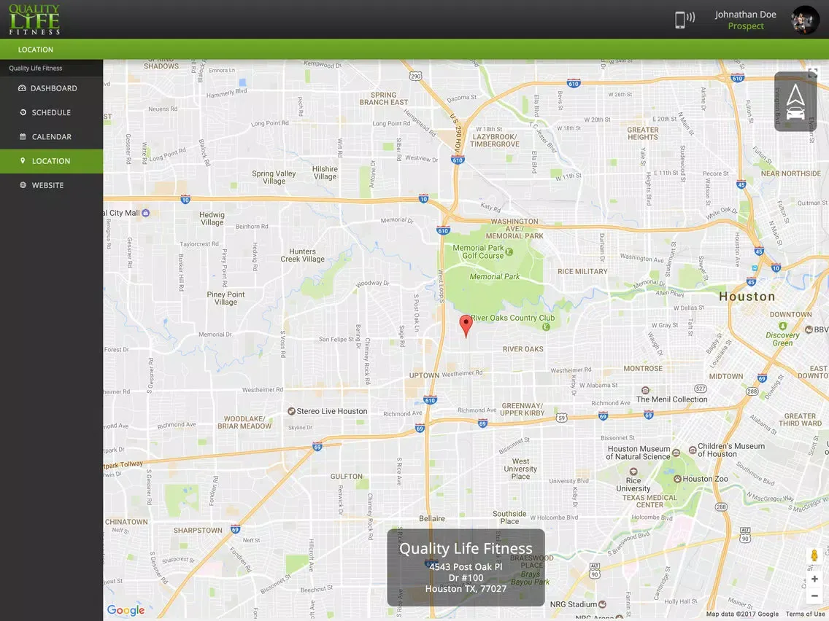Click the Southside Place label
This screenshot has width=829, height=621.
click(x=509, y=517)
